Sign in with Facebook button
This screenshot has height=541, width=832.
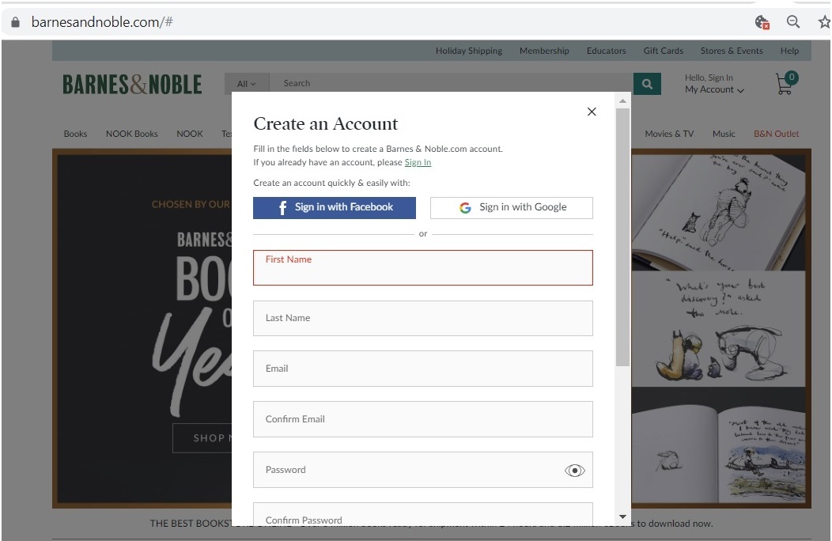click(x=335, y=207)
